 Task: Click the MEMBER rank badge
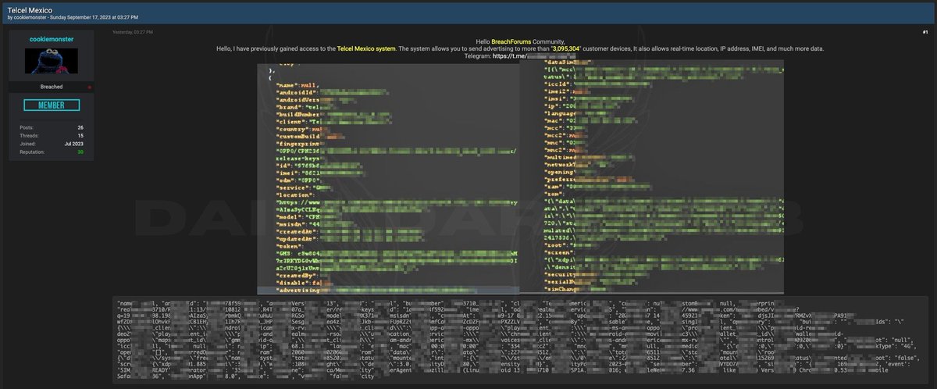click(x=51, y=105)
